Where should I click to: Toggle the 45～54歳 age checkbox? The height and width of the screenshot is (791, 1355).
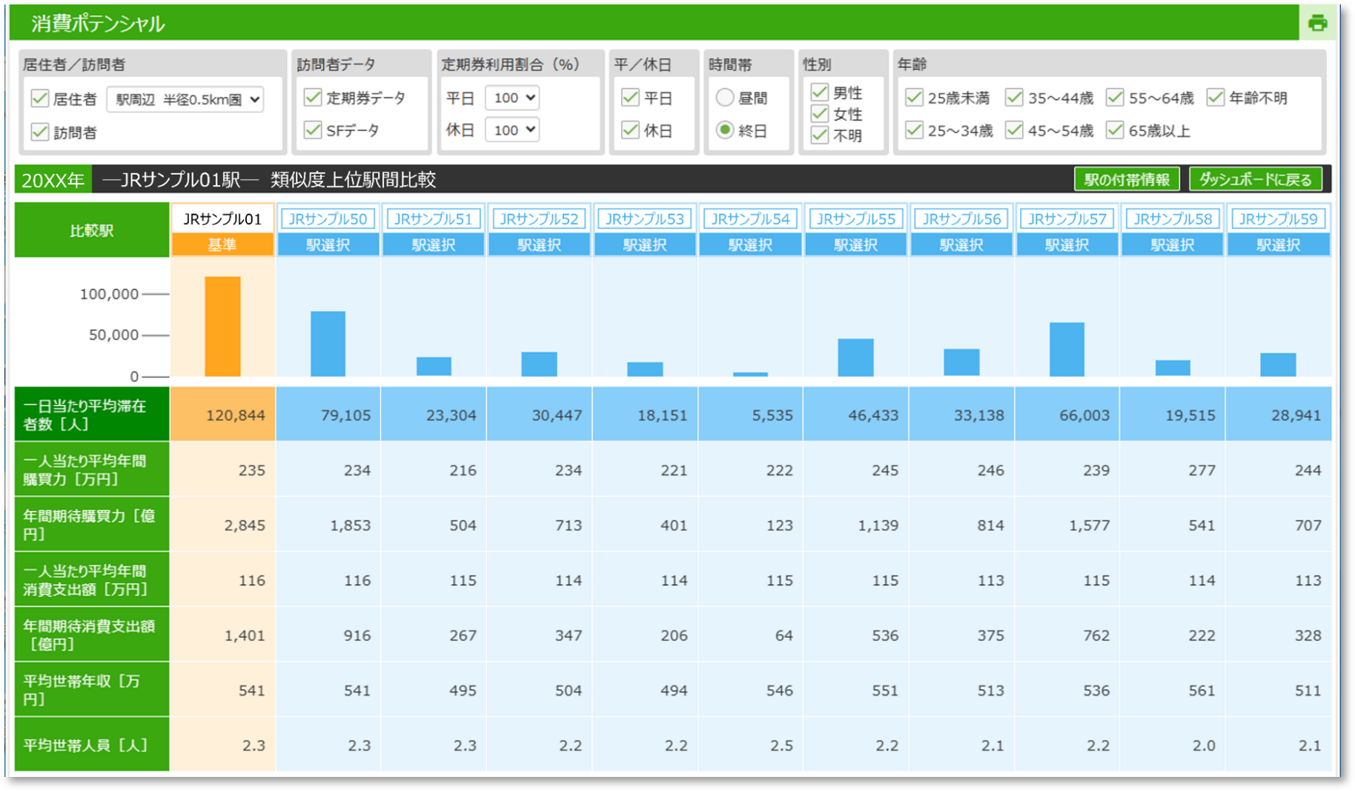pyautogui.click(x=1014, y=130)
